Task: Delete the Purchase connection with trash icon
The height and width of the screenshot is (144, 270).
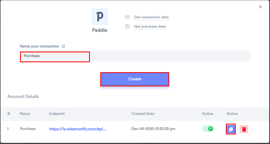Action: [x=244, y=129]
